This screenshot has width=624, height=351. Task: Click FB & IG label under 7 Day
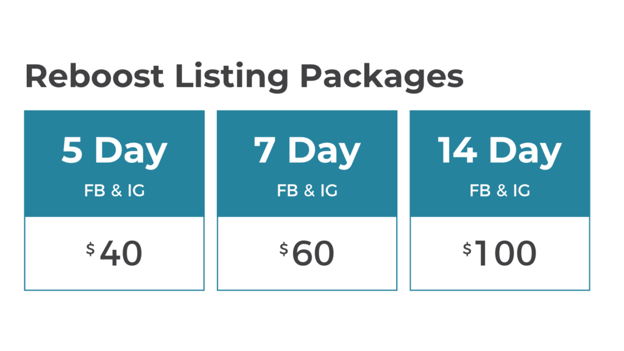tap(307, 191)
